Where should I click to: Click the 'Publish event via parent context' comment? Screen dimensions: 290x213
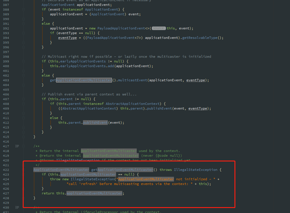(89, 94)
